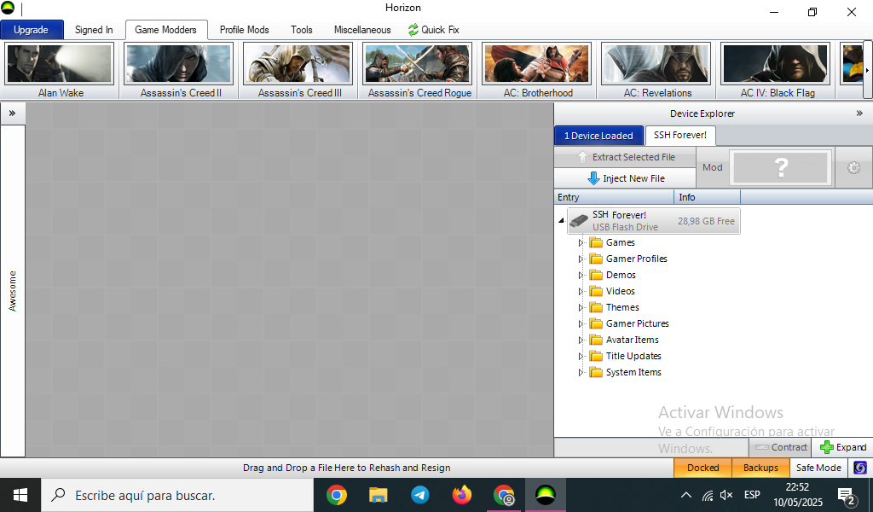Click the Demos folder icon
This screenshot has width=873, height=512.
tap(596, 275)
